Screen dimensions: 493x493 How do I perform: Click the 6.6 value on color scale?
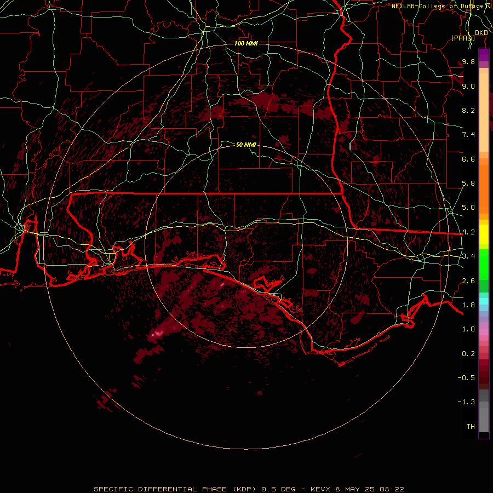[468, 159]
